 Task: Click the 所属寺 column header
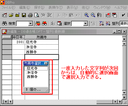click(x=42, y=37)
